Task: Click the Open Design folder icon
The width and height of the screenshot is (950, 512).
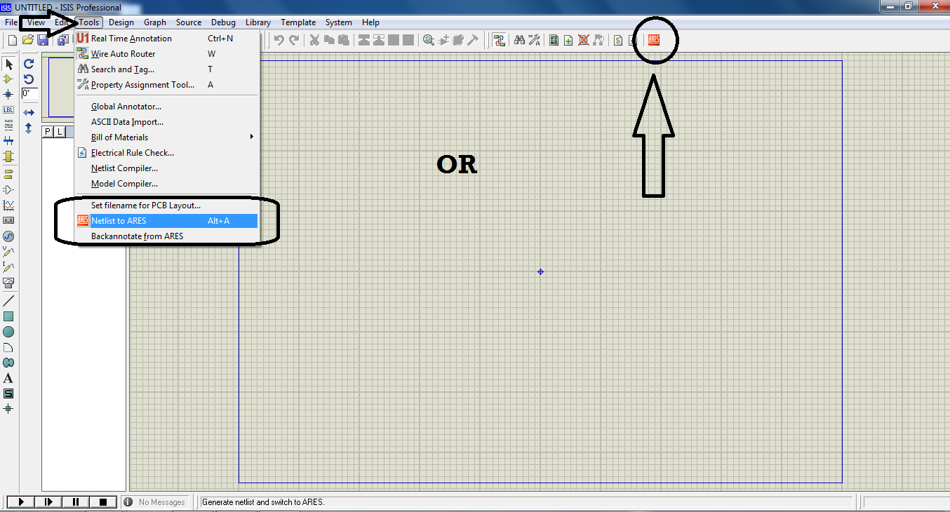Action: (28, 40)
